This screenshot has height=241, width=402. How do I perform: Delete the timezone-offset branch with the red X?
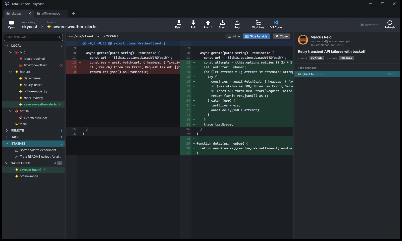[61, 65]
